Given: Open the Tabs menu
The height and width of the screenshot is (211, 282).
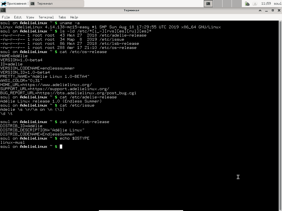Looking at the screenshot, I should 62,17.
